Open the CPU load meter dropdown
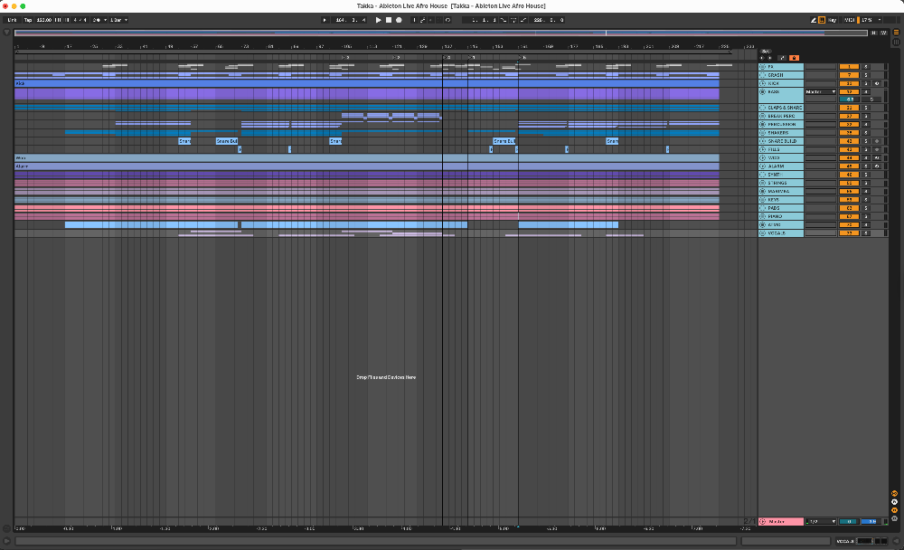The width and height of the screenshot is (904, 550). pos(871,19)
